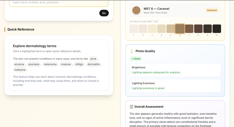
Task: Click the Good quality badge
Action: tap(136, 59)
